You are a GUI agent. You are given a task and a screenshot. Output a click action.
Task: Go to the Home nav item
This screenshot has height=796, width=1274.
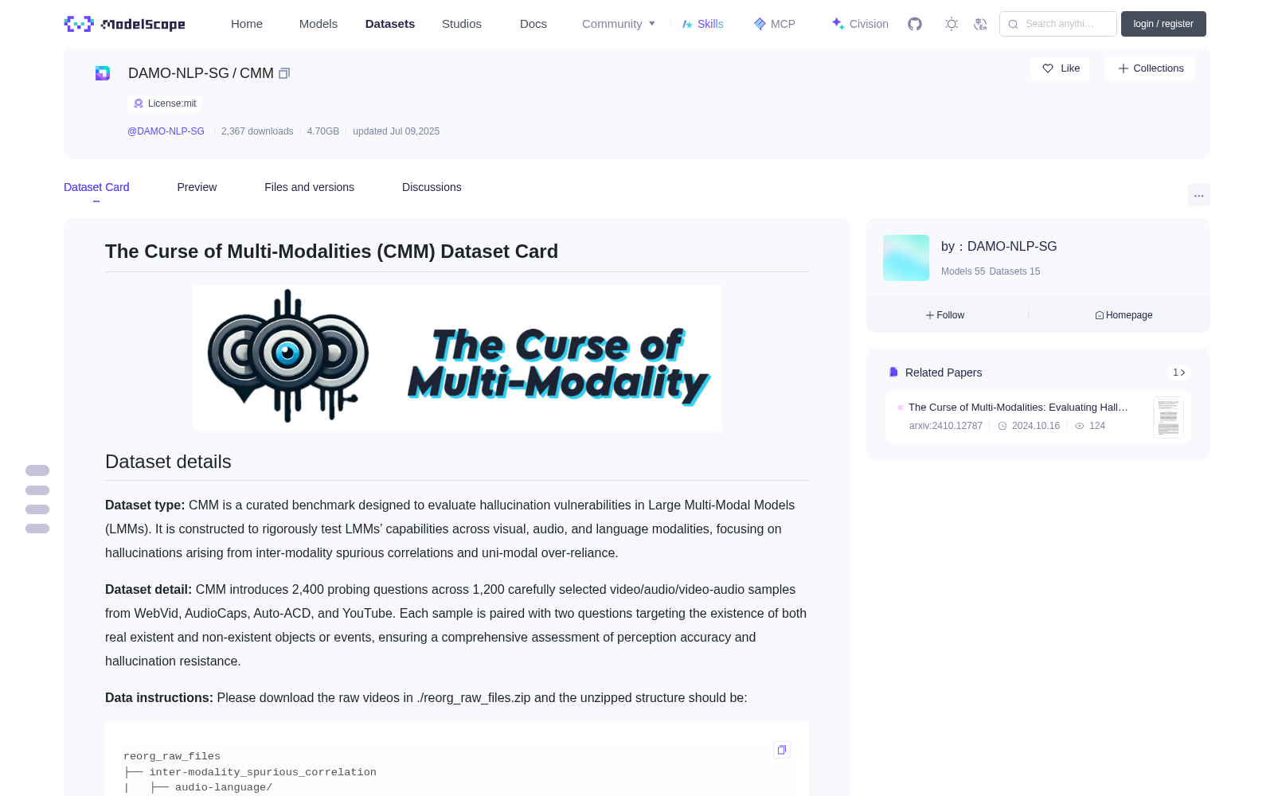247,24
